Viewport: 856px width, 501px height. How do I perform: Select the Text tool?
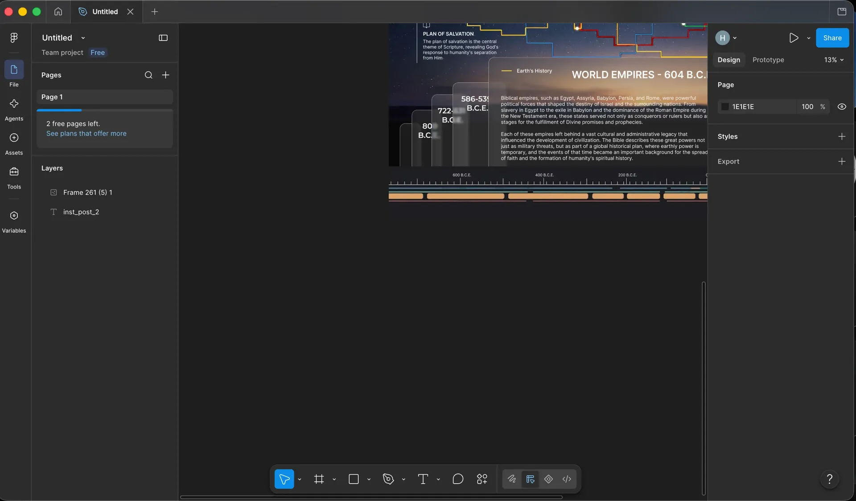pos(423,479)
